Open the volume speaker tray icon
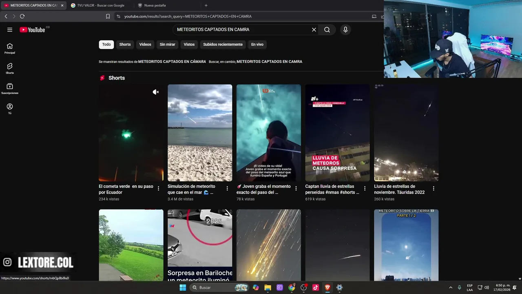This screenshot has width=522, height=294. (487, 287)
